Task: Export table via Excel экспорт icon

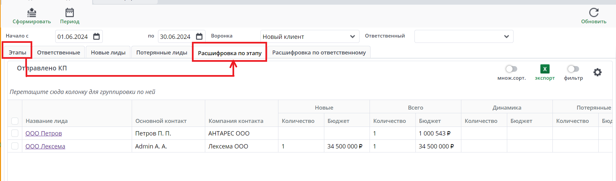Action: coord(545,69)
